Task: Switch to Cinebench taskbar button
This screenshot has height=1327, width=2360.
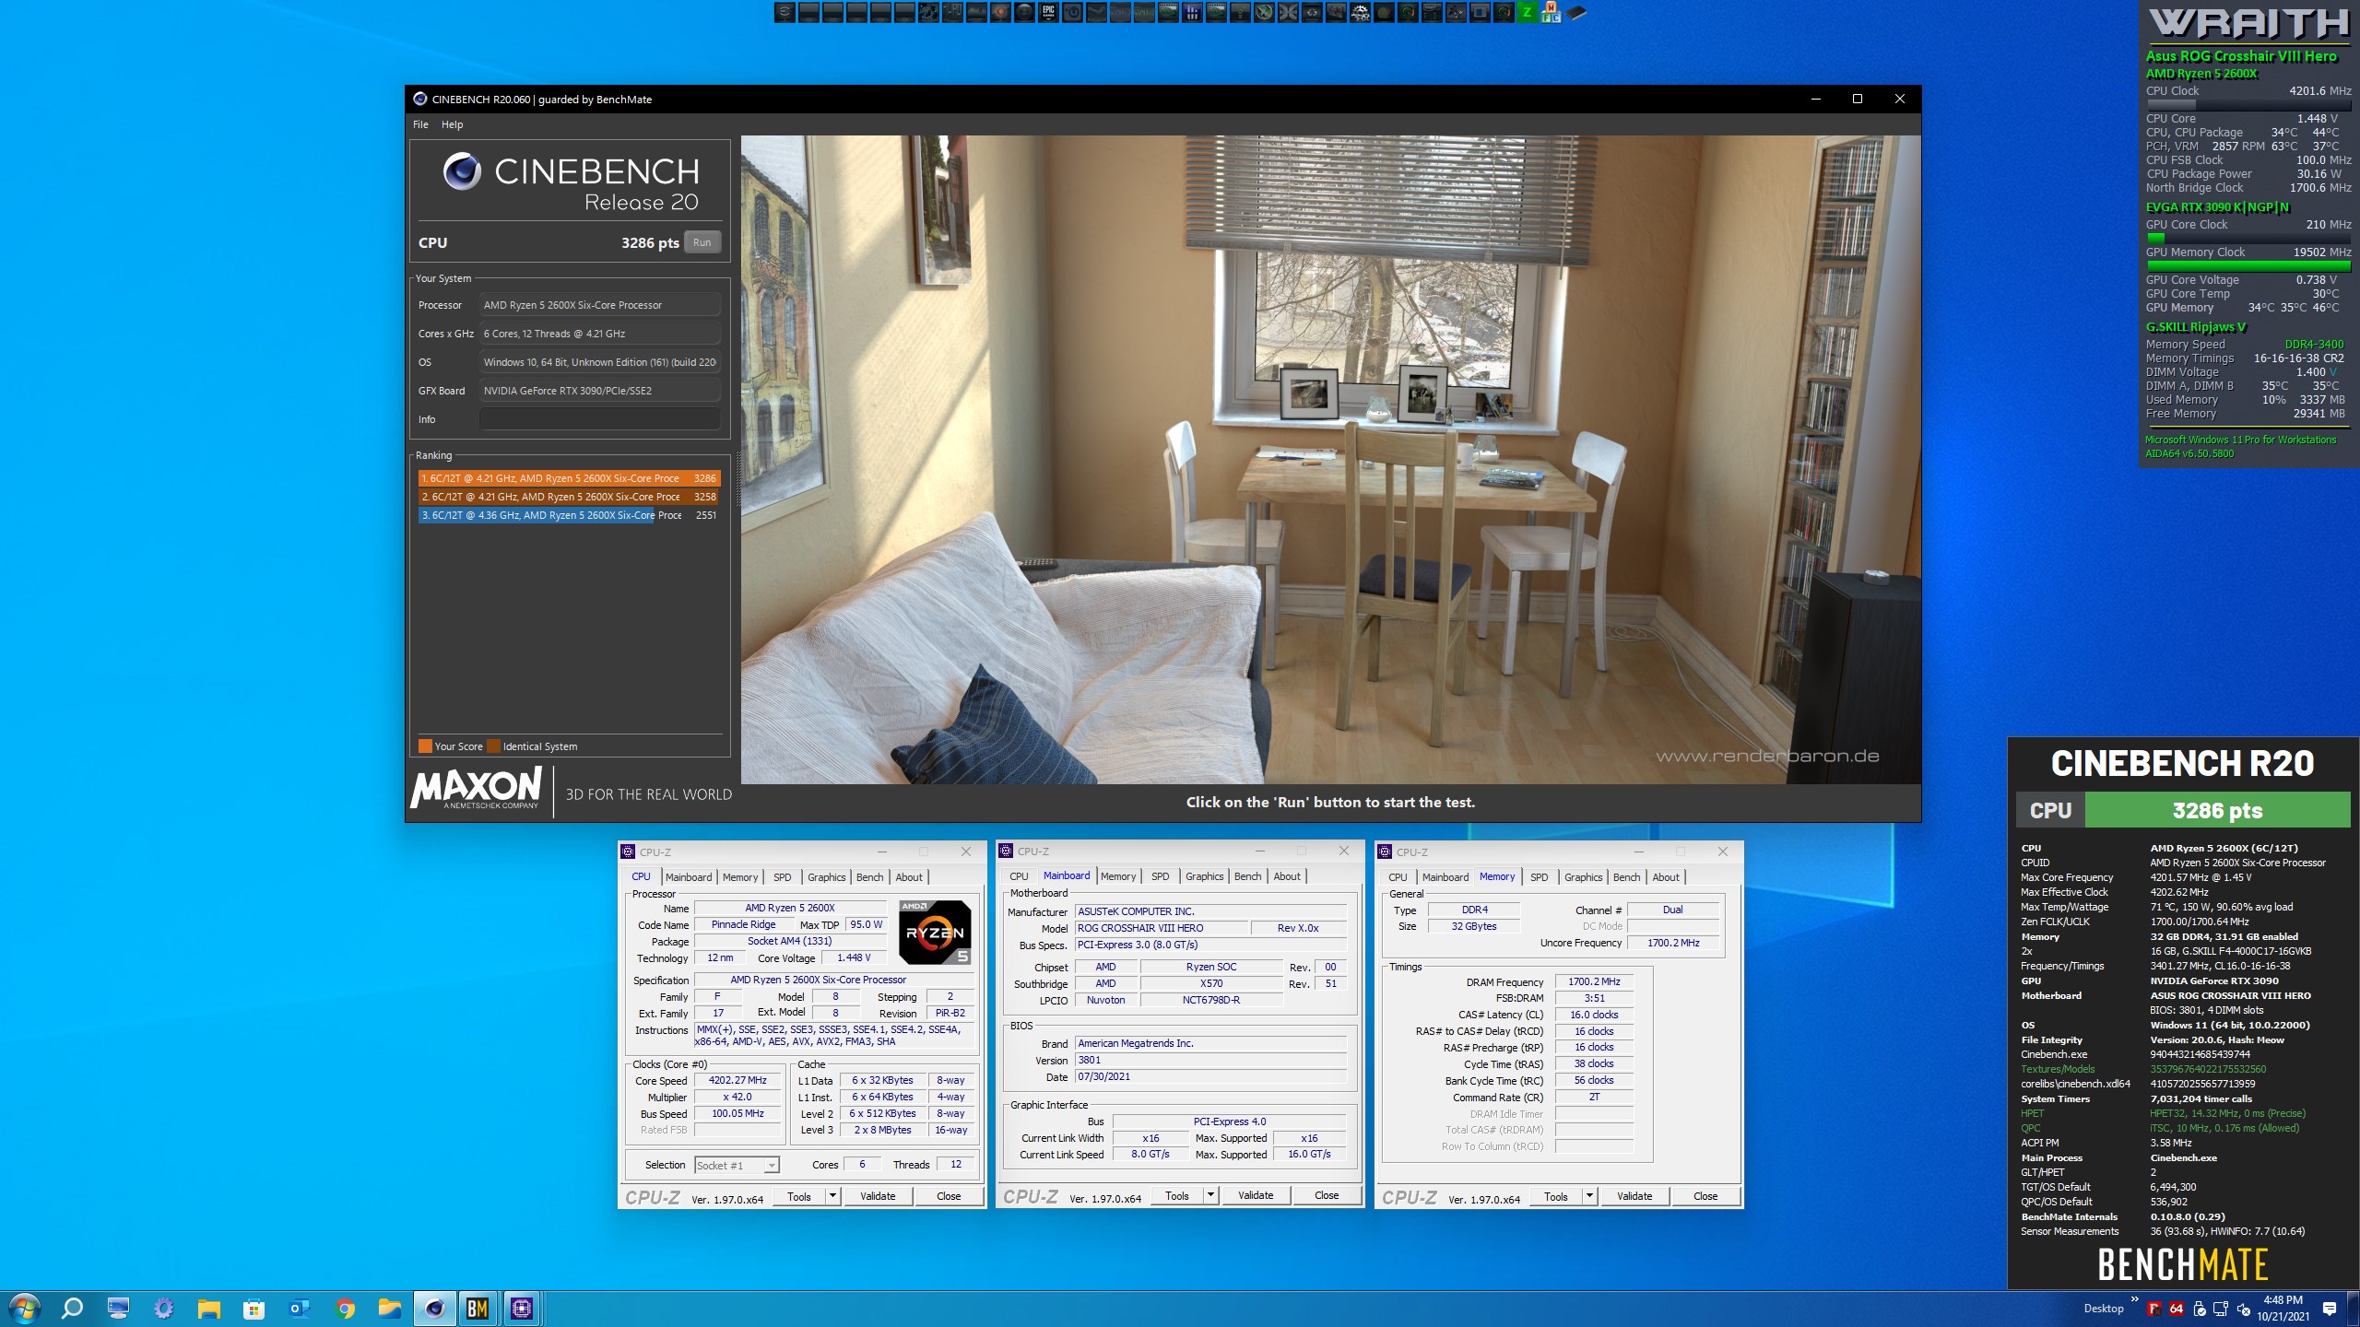Action: click(434, 1309)
